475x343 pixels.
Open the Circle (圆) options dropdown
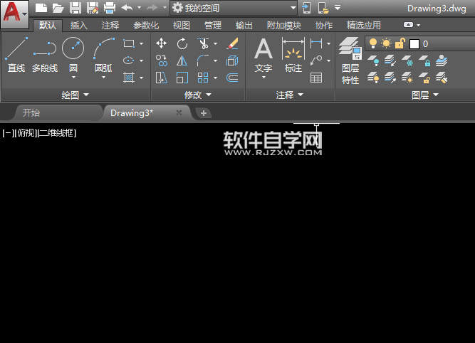[x=73, y=78]
